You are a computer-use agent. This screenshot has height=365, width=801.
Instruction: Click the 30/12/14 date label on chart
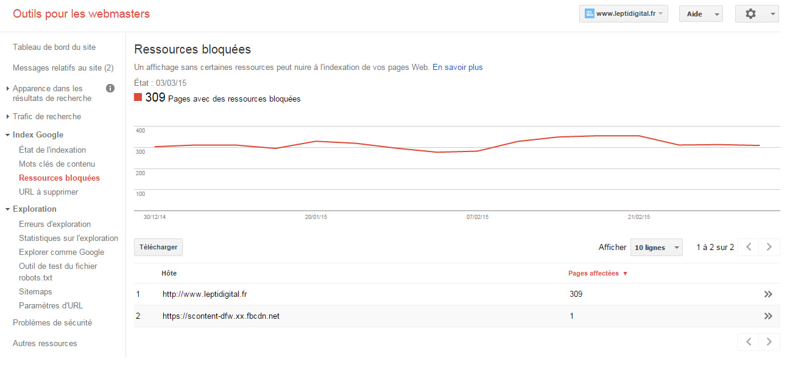tap(155, 217)
